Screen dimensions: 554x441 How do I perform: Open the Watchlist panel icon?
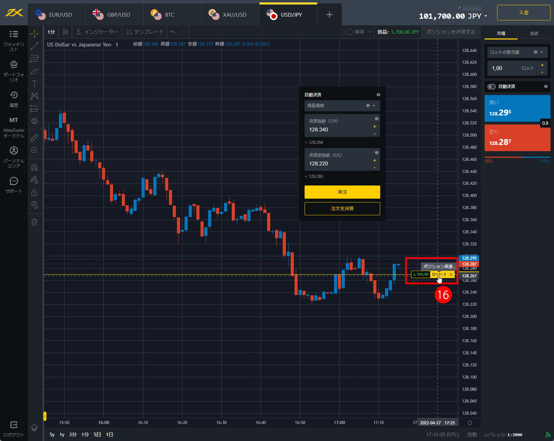pyautogui.click(x=14, y=34)
